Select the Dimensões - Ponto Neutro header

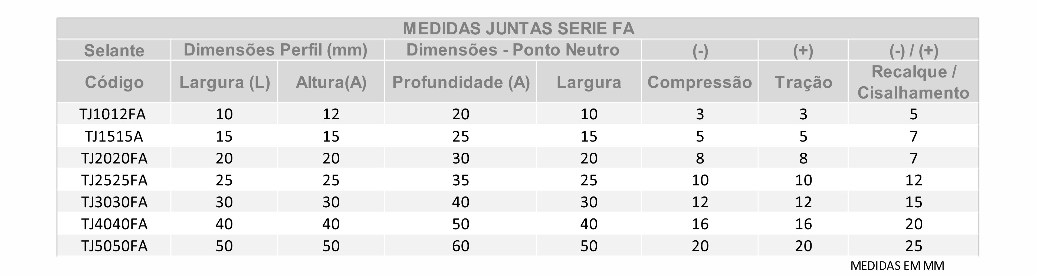[513, 50]
